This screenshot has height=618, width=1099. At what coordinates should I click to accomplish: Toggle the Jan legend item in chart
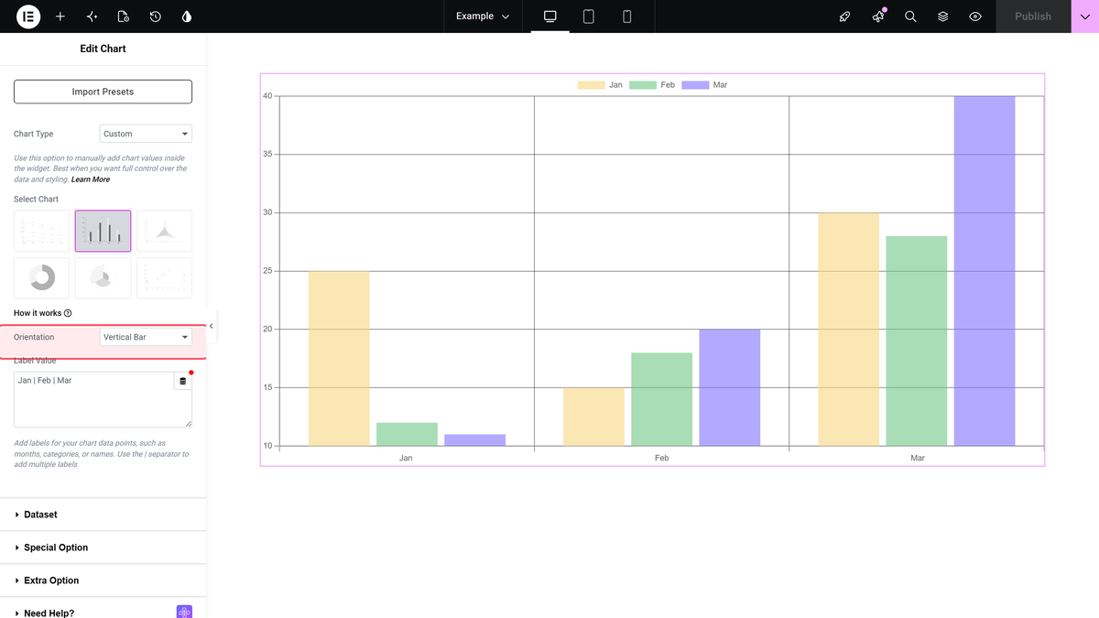click(x=600, y=85)
